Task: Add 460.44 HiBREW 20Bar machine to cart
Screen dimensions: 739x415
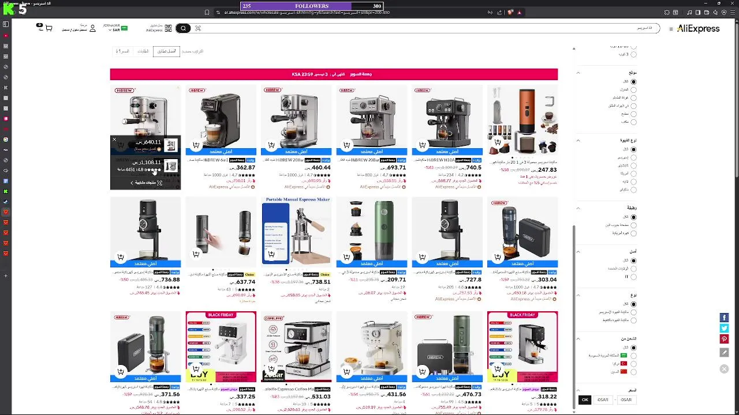Action: [x=271, y=145]
